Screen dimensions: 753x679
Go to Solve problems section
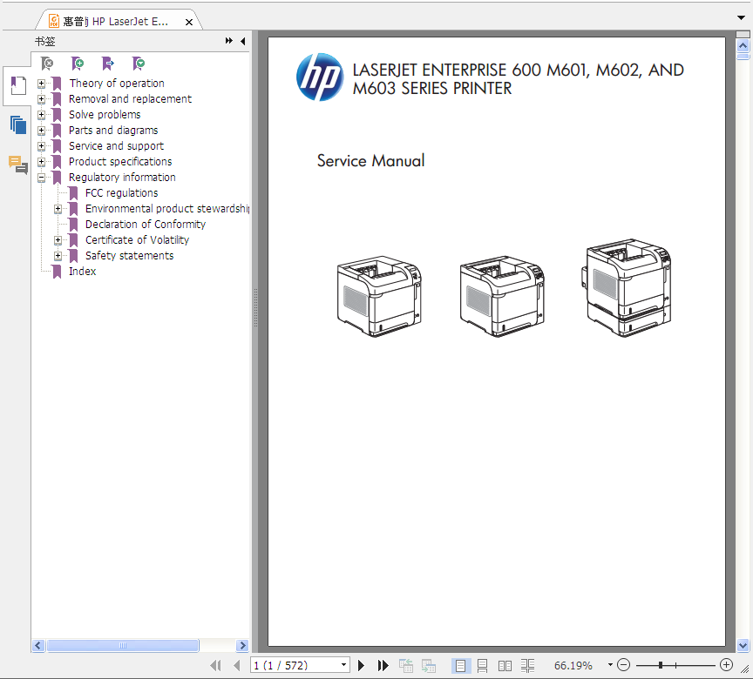tap(105, 115)
